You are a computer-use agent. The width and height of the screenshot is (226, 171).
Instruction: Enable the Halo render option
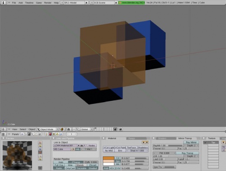[61, 162]
